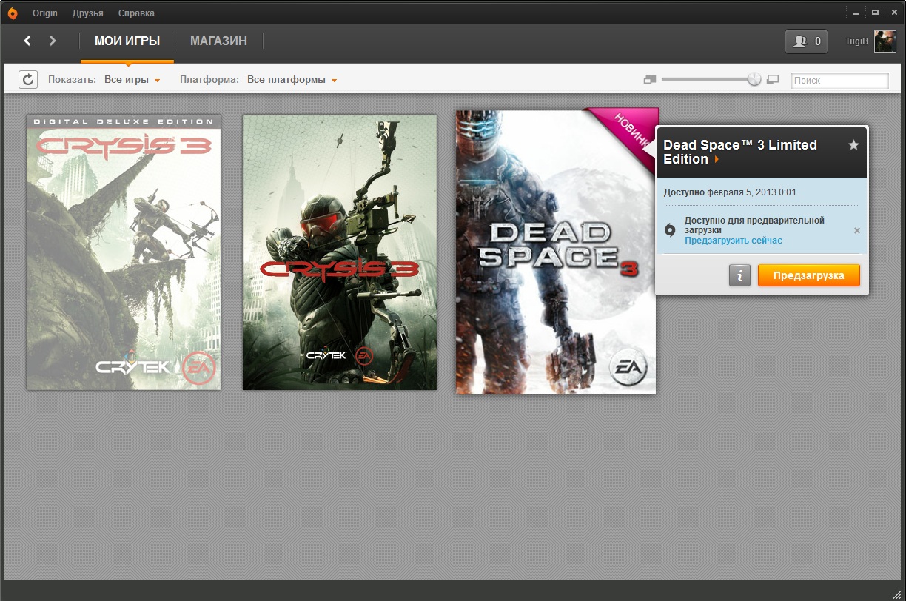Viewport: 906px width, 601px height.
Task: Maximize the Origin window
Action: pyautogui.click(x=875, y=13)
